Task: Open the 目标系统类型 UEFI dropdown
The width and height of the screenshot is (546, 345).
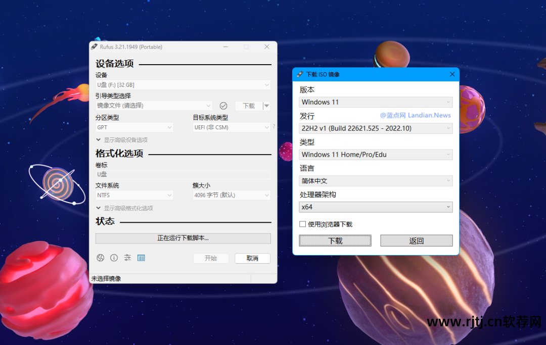Action: click(x=232, y=127)
